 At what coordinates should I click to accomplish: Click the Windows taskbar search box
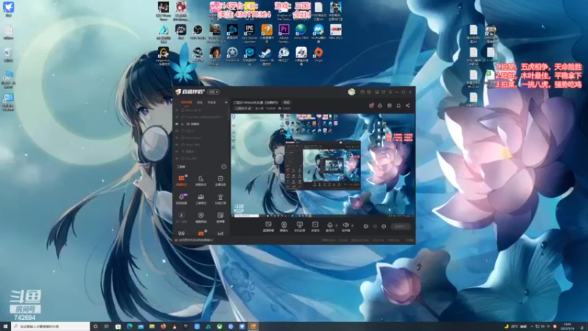tap(51, 327)
